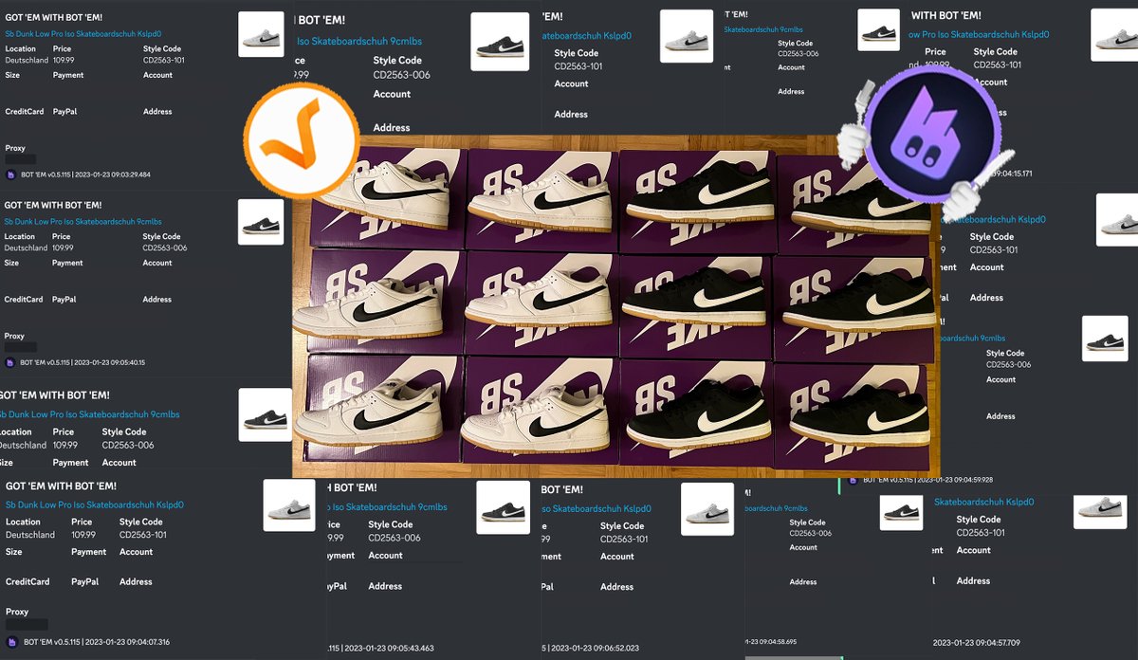The width and height of the screenshot is (1138, 660).
Task: Select the 'BOT 'EM v0.5.115 | 2023-01-23 09:03:29.484' footer text
Action: (x=85, y=174)
